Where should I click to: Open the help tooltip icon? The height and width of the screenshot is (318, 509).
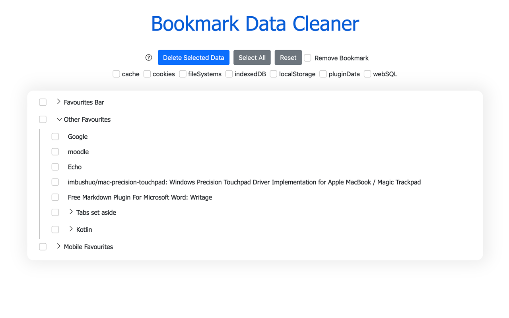pyautogui.click(x=148, y=57)
